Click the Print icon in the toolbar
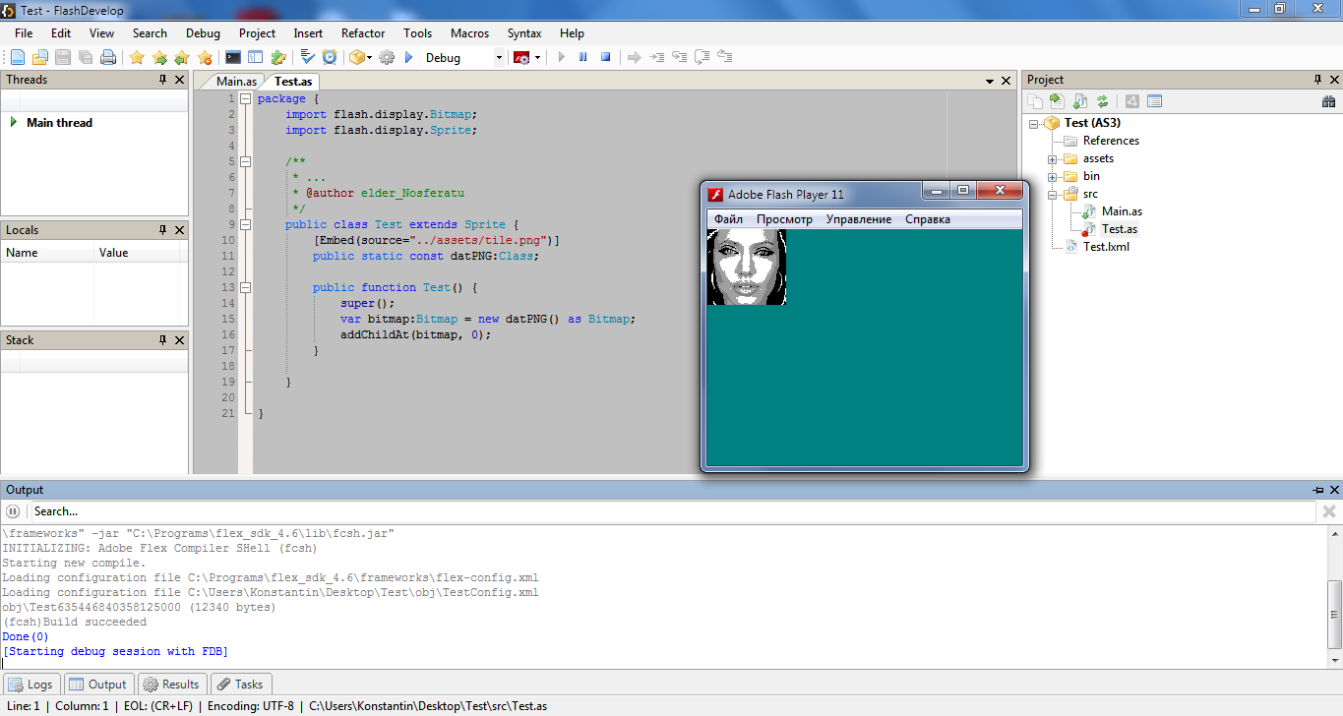The height and width of the screenshot is (716, 1343). (x=108, y=58)
